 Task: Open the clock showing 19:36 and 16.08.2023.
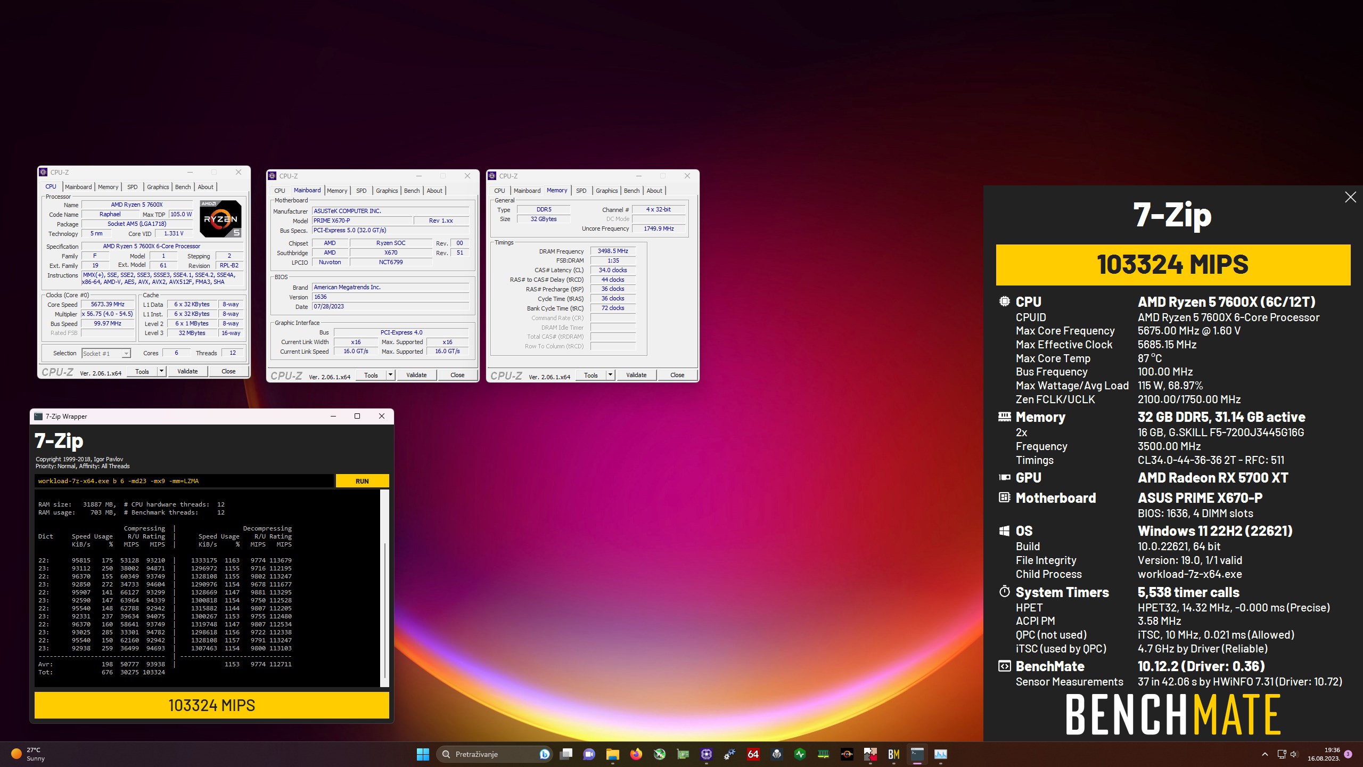coord(1324,754)
